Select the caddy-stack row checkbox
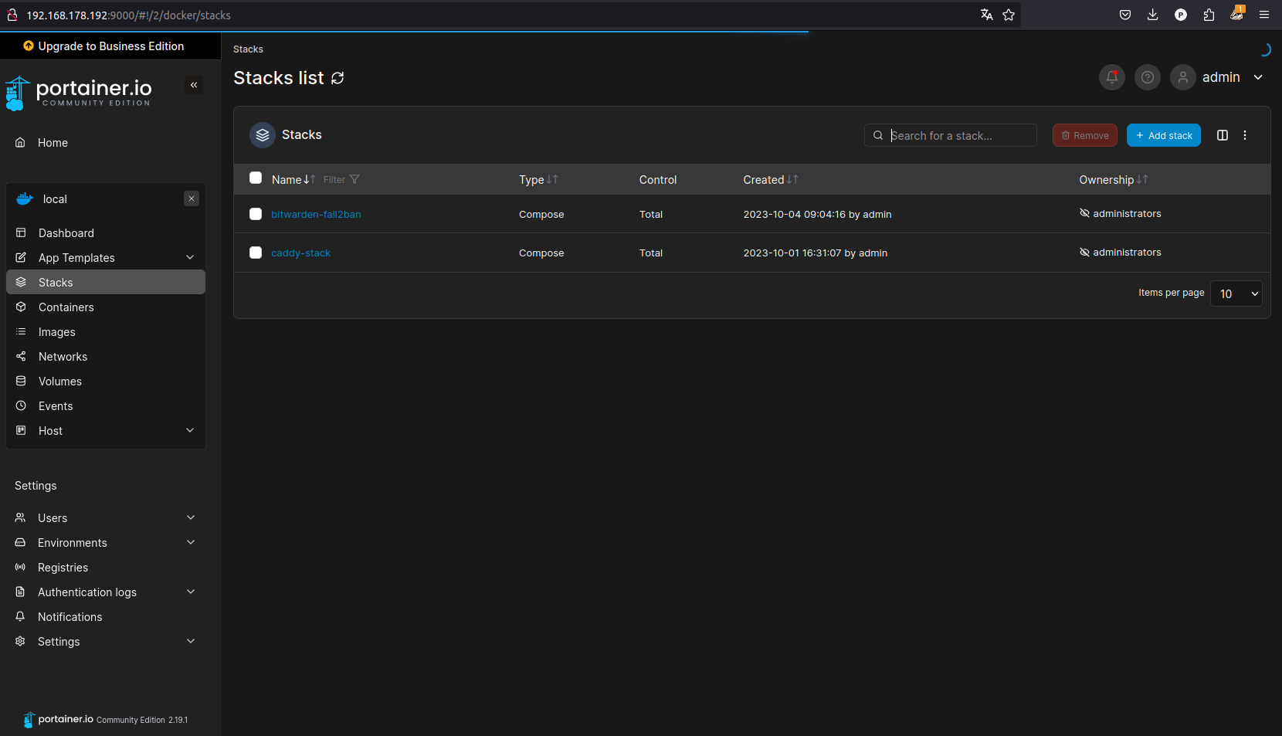1282x736 pixels. point(256,253)
